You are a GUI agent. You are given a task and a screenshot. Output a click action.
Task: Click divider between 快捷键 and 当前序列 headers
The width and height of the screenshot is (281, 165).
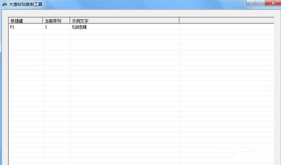tap(43, 21)
